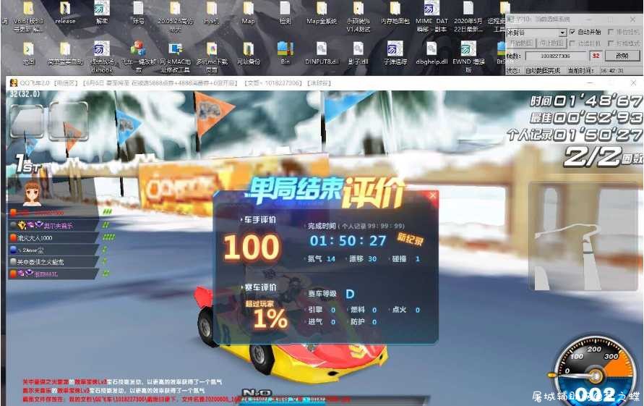
Task: Open the 网卡MAC地址修改工具 icon
Action: [176, 56]
